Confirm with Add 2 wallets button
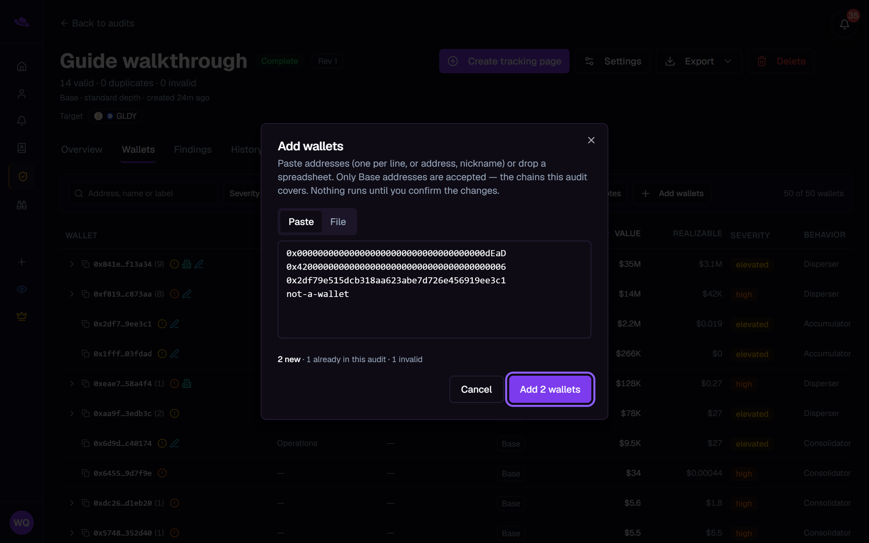This screenshot has height=543, width=869. [550, 389]
